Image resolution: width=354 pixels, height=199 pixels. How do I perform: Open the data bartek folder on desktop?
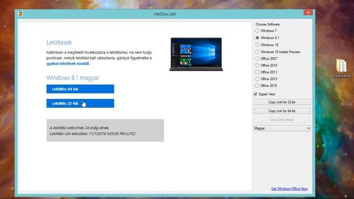tap(342, 68)
